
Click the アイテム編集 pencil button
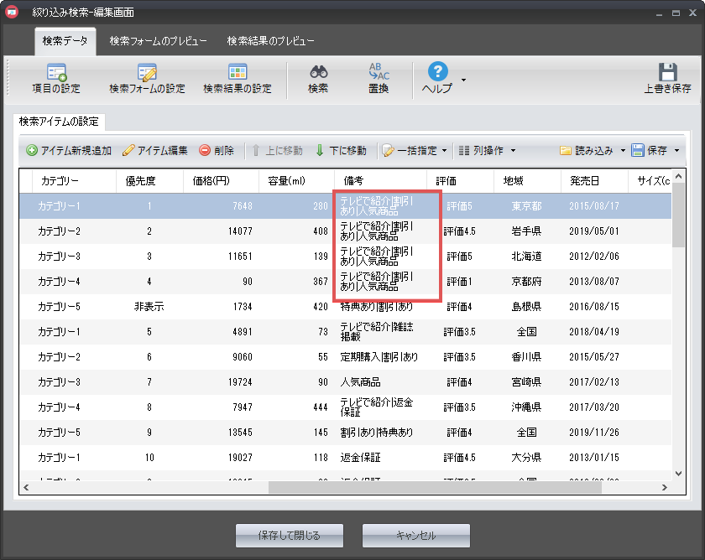tap(155, 151)
